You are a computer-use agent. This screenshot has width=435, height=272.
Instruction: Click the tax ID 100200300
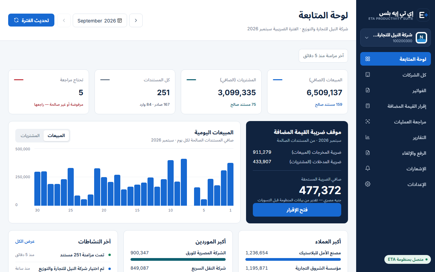(402, 41)
